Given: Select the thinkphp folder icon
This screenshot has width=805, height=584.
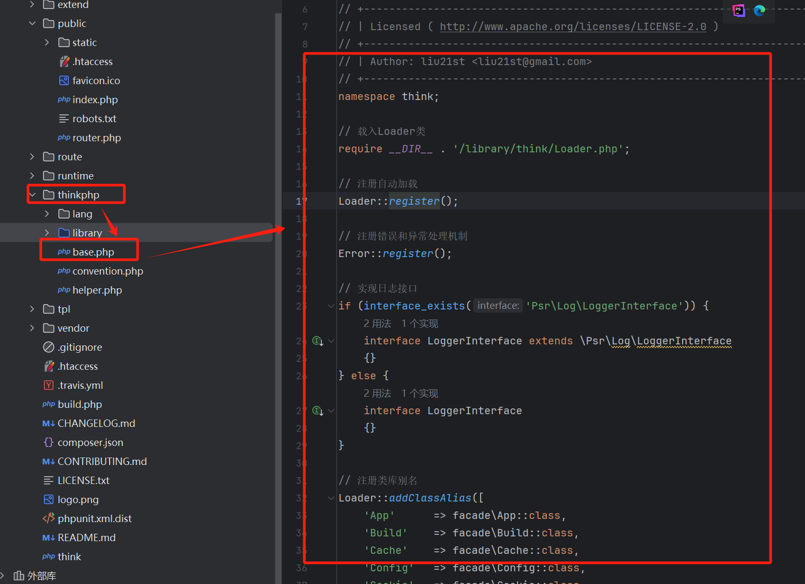Looking at the screenshot, I should 49,195.
